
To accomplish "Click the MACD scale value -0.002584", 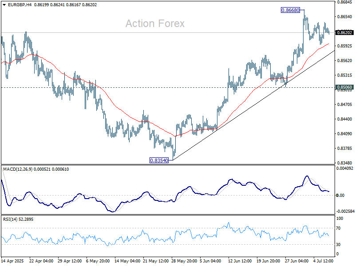I will click(345, 211).
